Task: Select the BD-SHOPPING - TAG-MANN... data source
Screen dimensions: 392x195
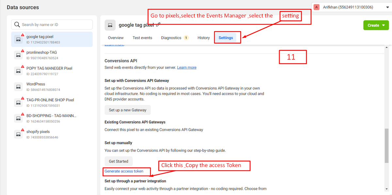Action: point(52,118)
